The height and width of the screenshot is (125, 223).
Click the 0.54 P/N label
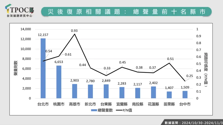pos(49,51)
